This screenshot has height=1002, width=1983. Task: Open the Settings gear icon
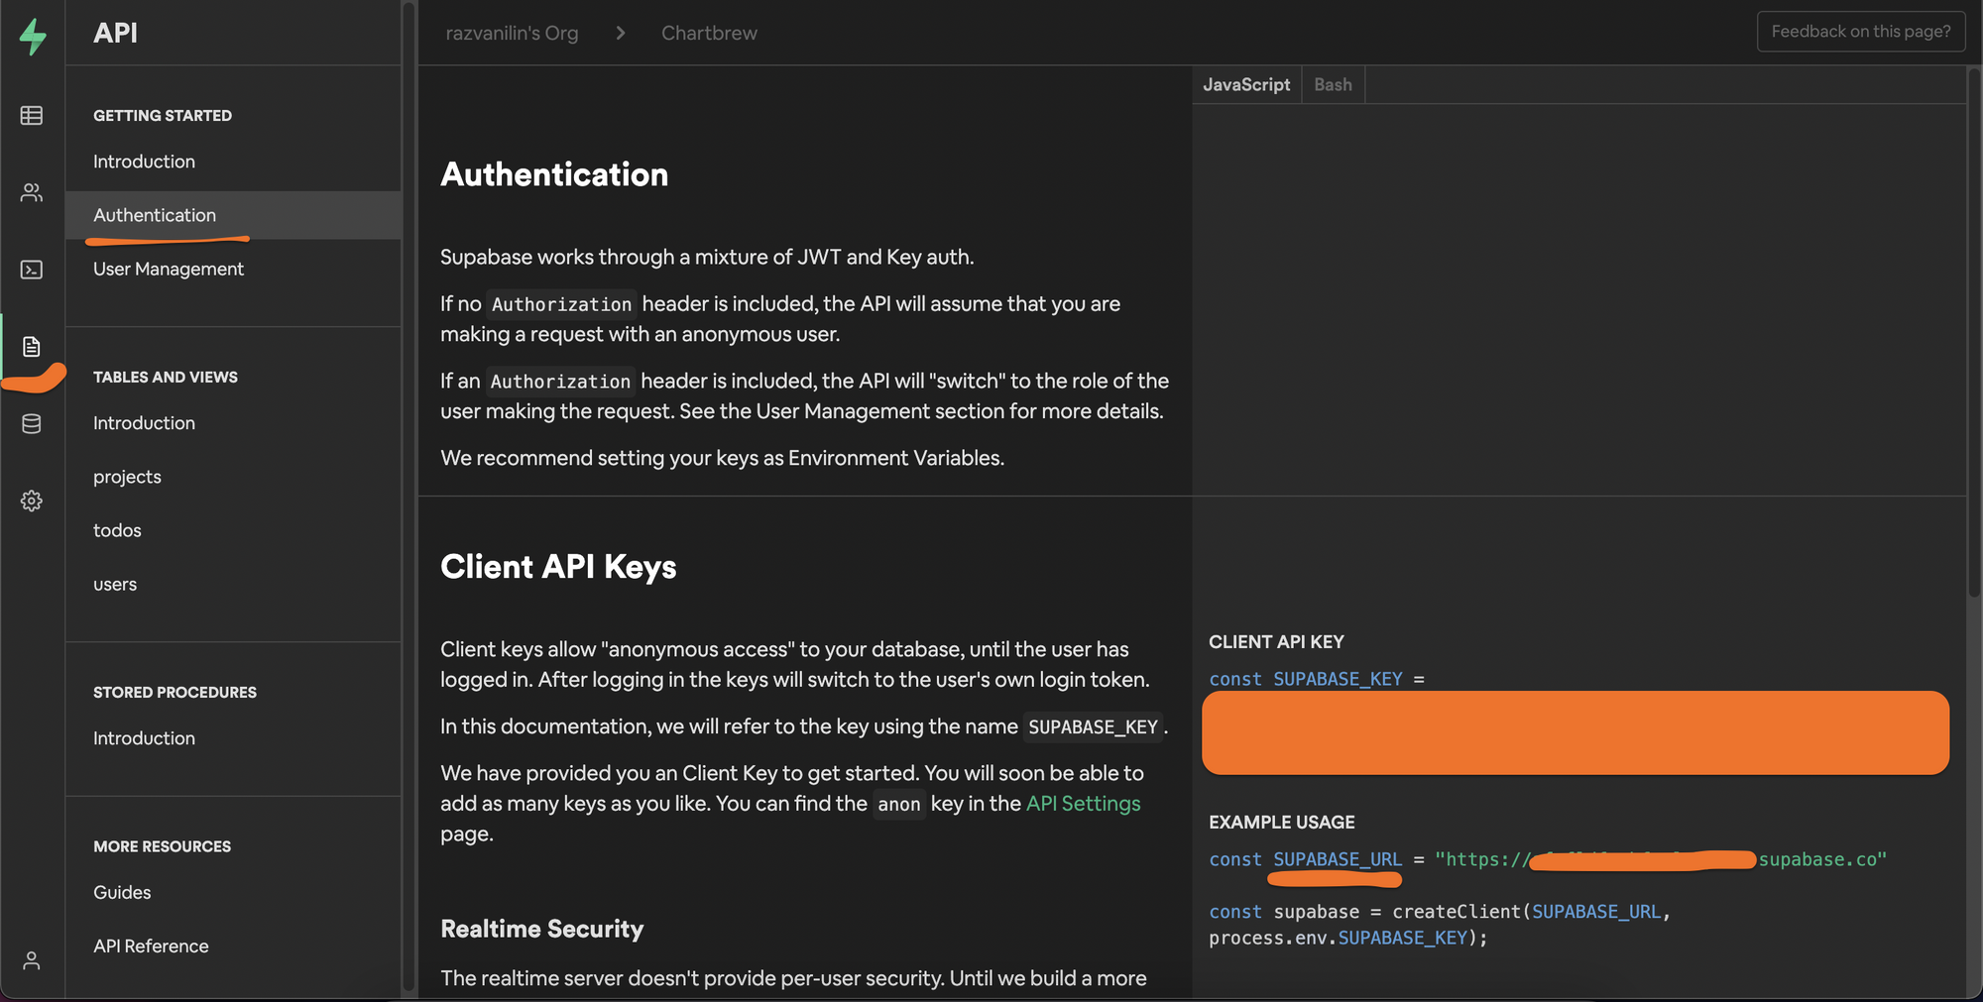(31, 501)
